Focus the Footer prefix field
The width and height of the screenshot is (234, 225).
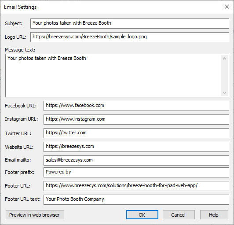136,173
